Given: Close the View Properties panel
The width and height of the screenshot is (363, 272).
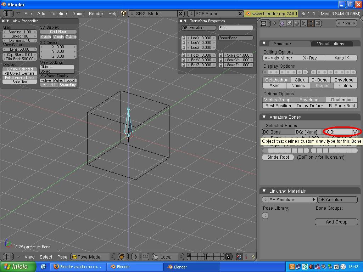Looking at the screenshot, I should (x=3, y=21).
